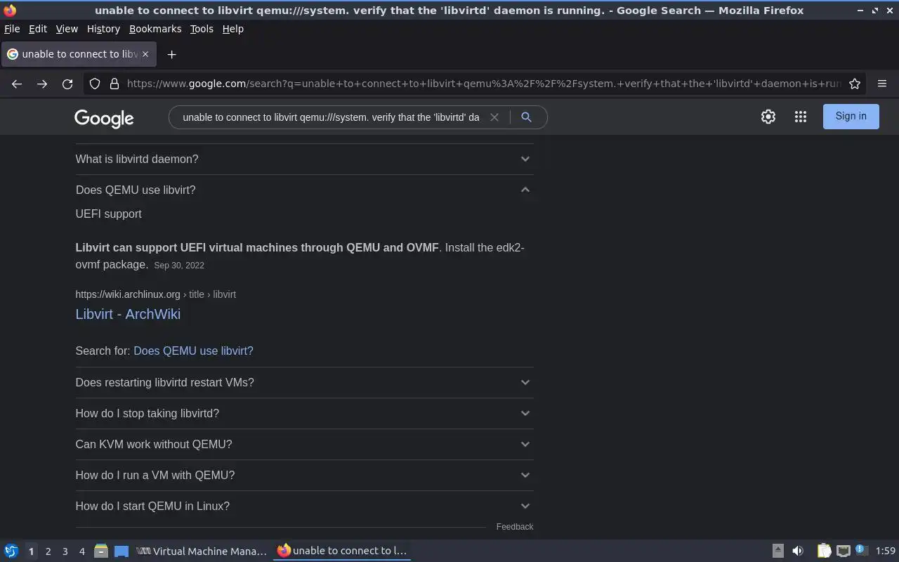899x562 pixels.
Task: Switch to workspace 3
Action: click(65, 551)
